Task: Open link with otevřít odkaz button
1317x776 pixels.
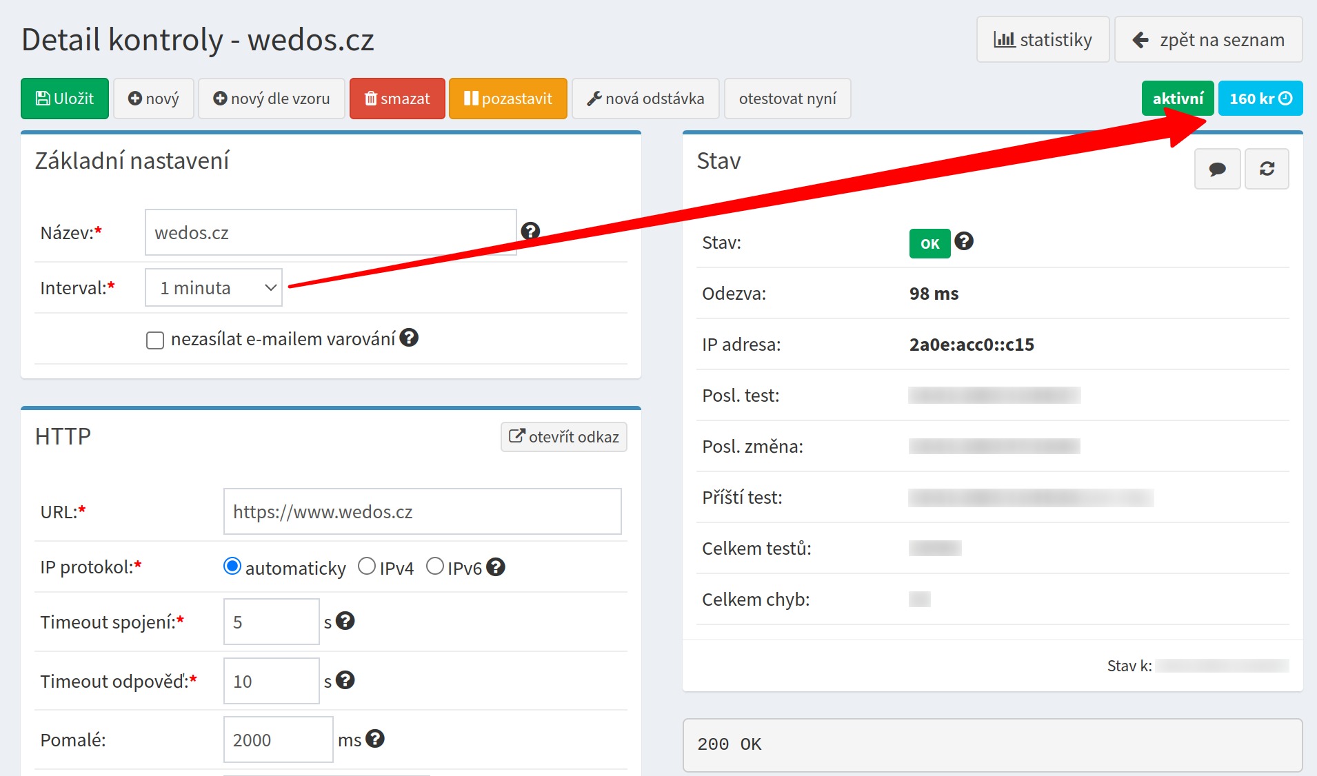Action: tap(564, 437)
